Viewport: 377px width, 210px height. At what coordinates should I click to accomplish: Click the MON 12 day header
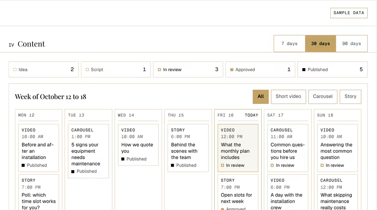tap(26, 115)
